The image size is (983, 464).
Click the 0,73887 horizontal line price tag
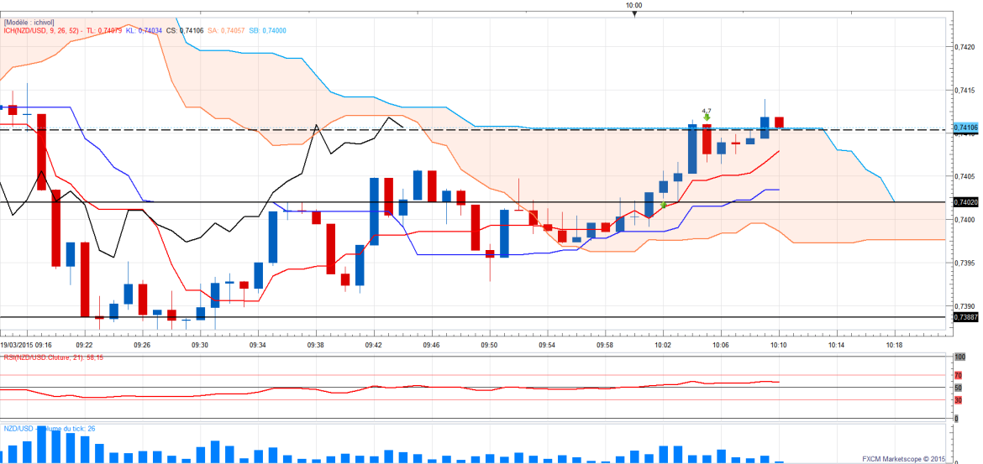965,317
